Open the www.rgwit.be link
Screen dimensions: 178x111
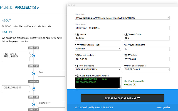click(163, 107)
